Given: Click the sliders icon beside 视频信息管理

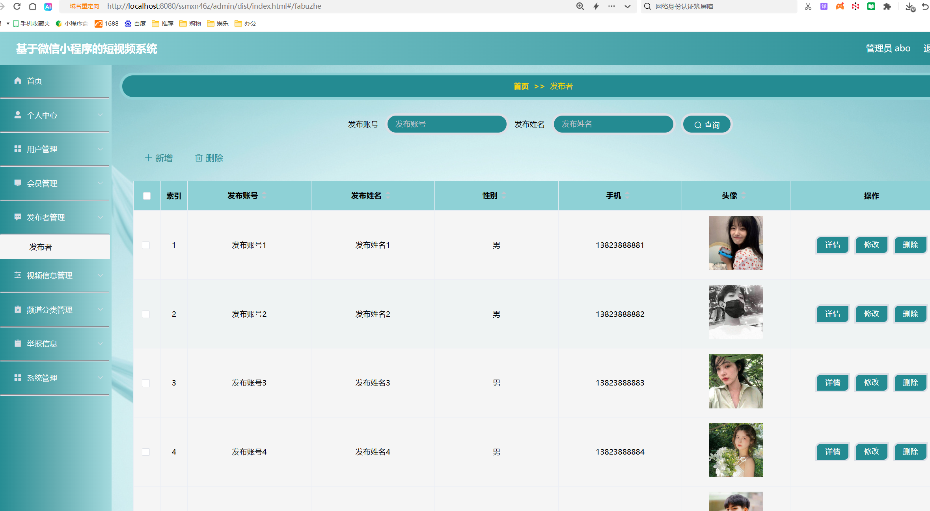Looking at the screenshot, I should click(18, 275).
